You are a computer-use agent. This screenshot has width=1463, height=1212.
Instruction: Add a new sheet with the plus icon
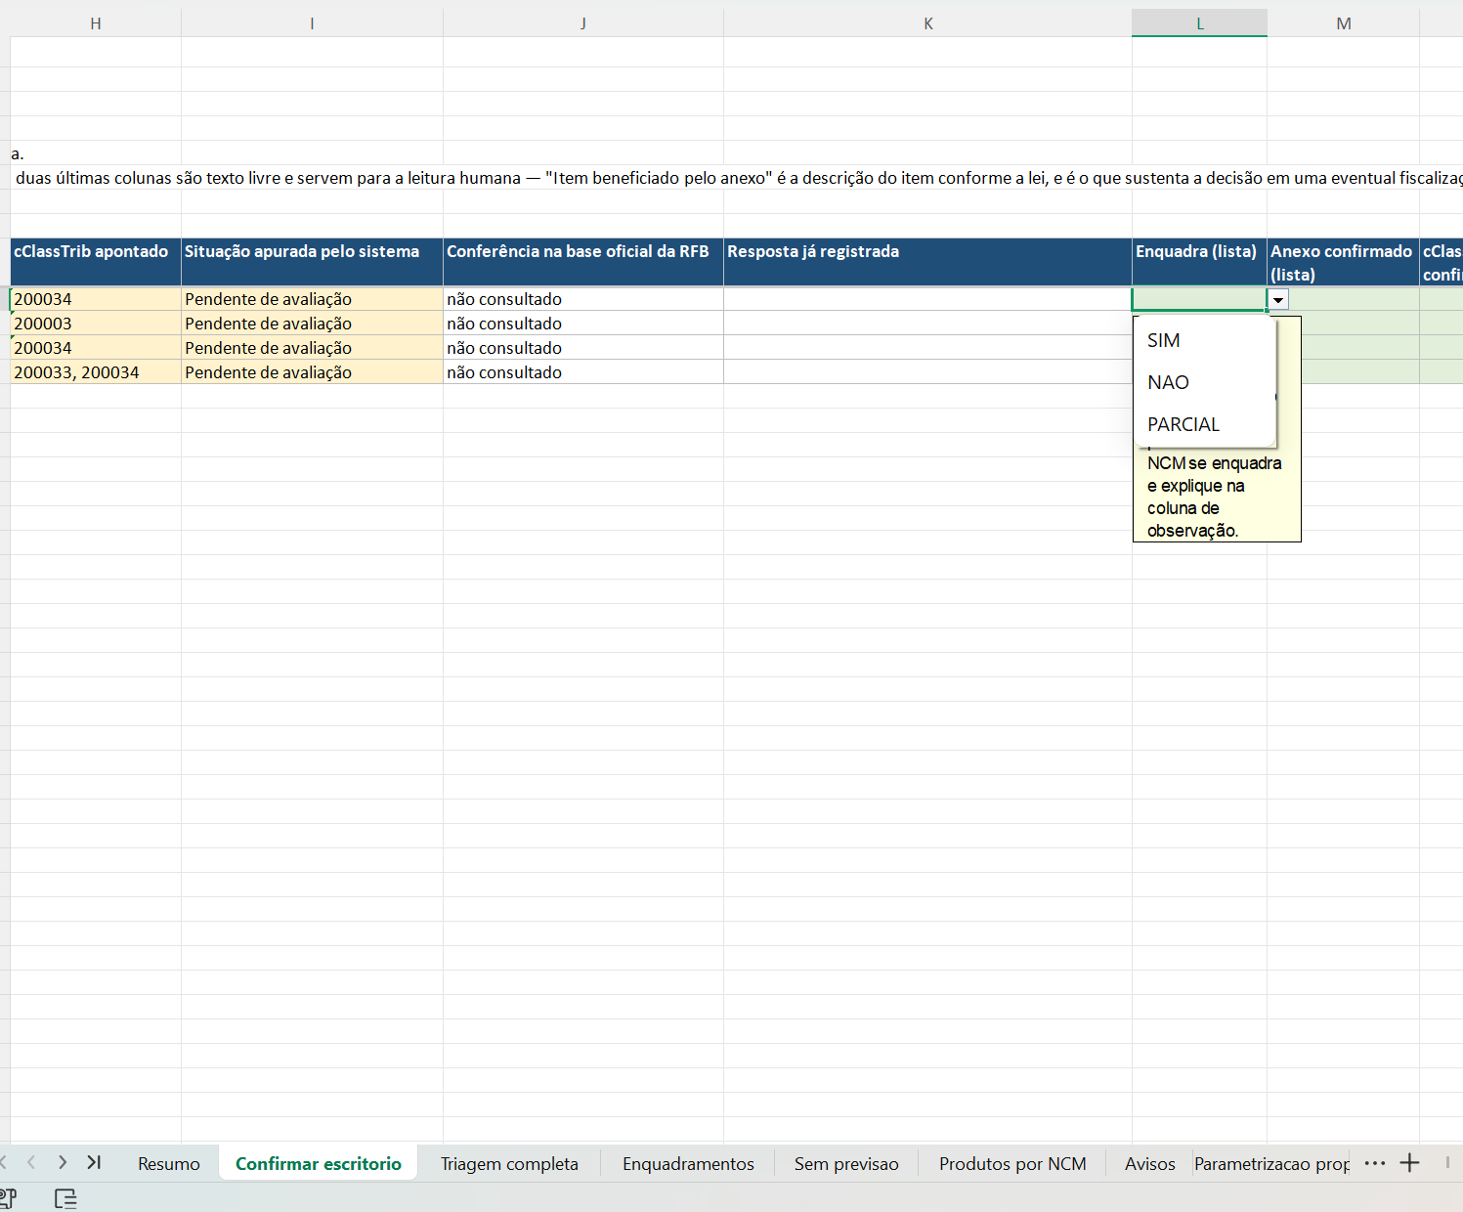click(x=1409, y=1163)
